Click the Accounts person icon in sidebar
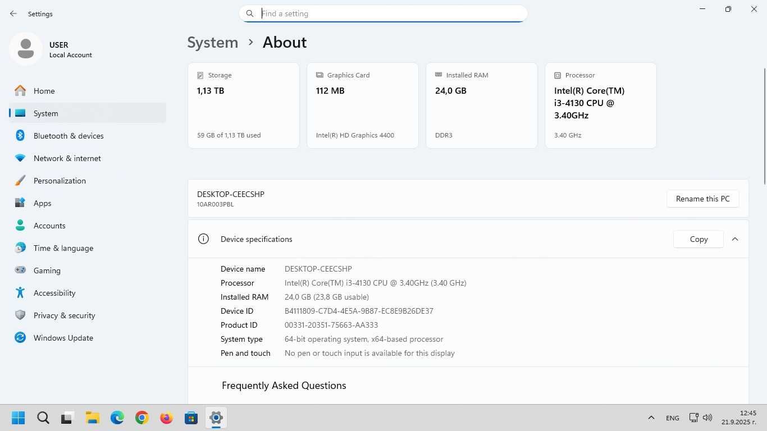Image resolution: width=767 pixels, height=431 pixels. coord(20,225)
